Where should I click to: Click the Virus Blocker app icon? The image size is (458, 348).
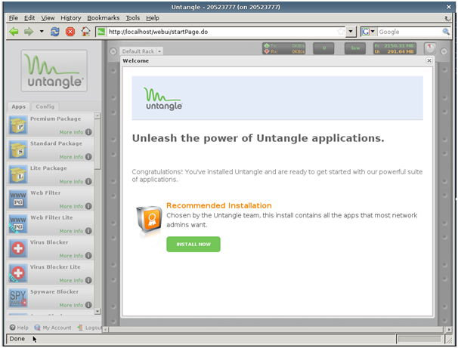click(x=18, y=248)
